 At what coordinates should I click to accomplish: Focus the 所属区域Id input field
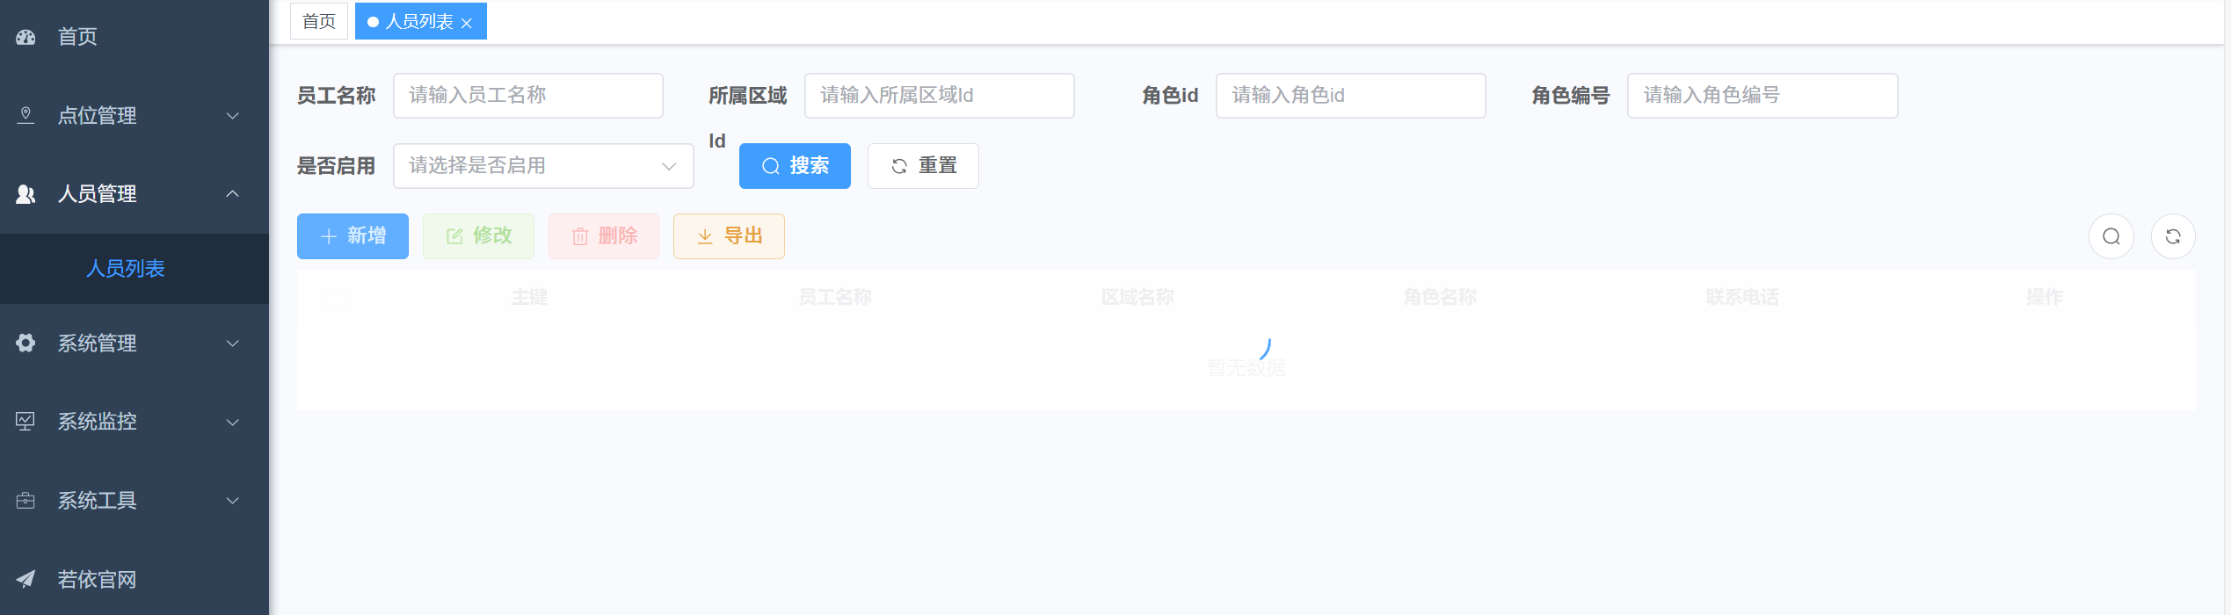tap(940, 96)
